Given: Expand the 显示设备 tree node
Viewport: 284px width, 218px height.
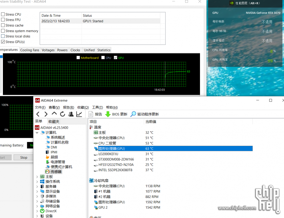Looking at the screenshot, I should [37, 191].
